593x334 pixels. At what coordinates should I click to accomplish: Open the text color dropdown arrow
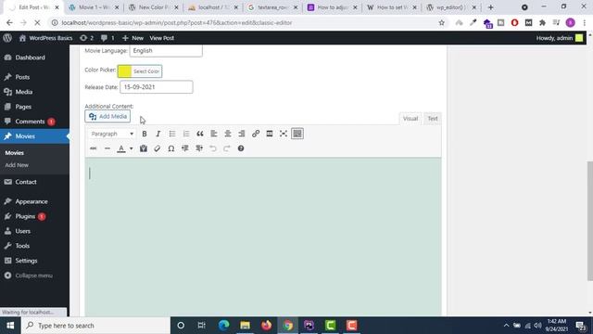(132, 148)
